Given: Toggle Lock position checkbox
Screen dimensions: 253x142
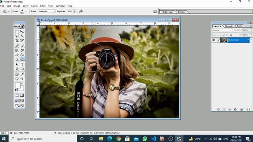Looking at the screenshot, I should point(227,35).
